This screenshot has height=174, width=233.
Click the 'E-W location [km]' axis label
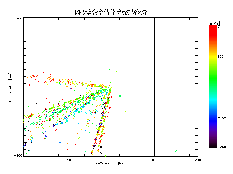(110, 164)
